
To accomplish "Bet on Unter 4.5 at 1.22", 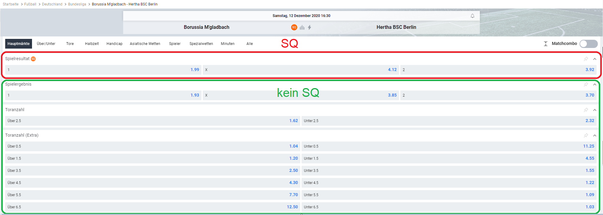I will point(449,183).
